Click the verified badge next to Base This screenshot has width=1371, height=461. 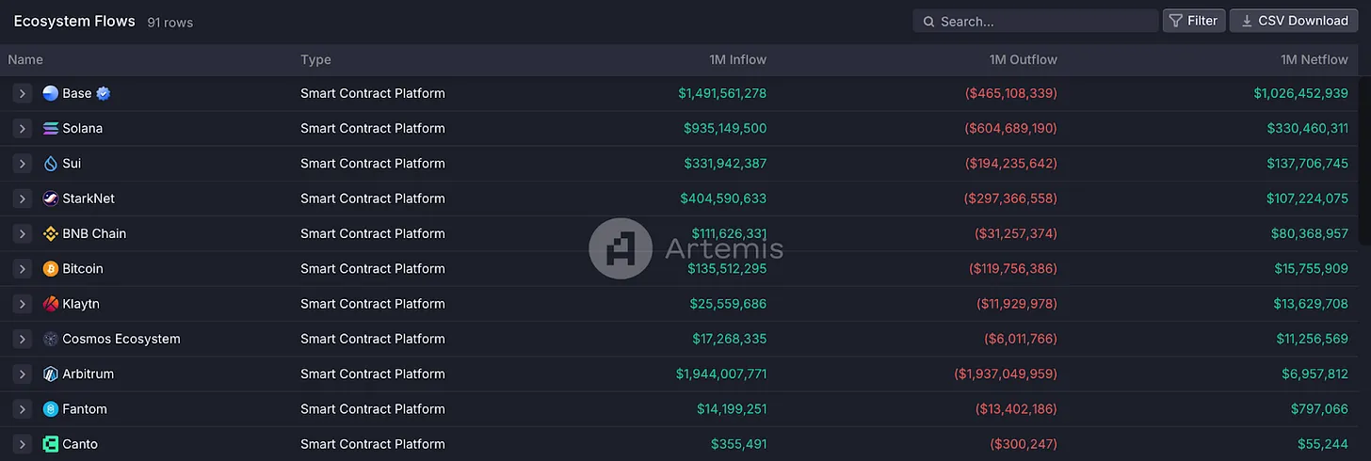(x=104, y=93)
